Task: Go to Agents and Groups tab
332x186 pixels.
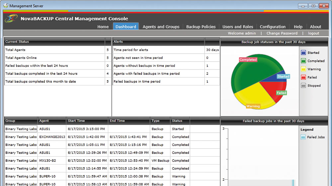Action: click(161, 26)
